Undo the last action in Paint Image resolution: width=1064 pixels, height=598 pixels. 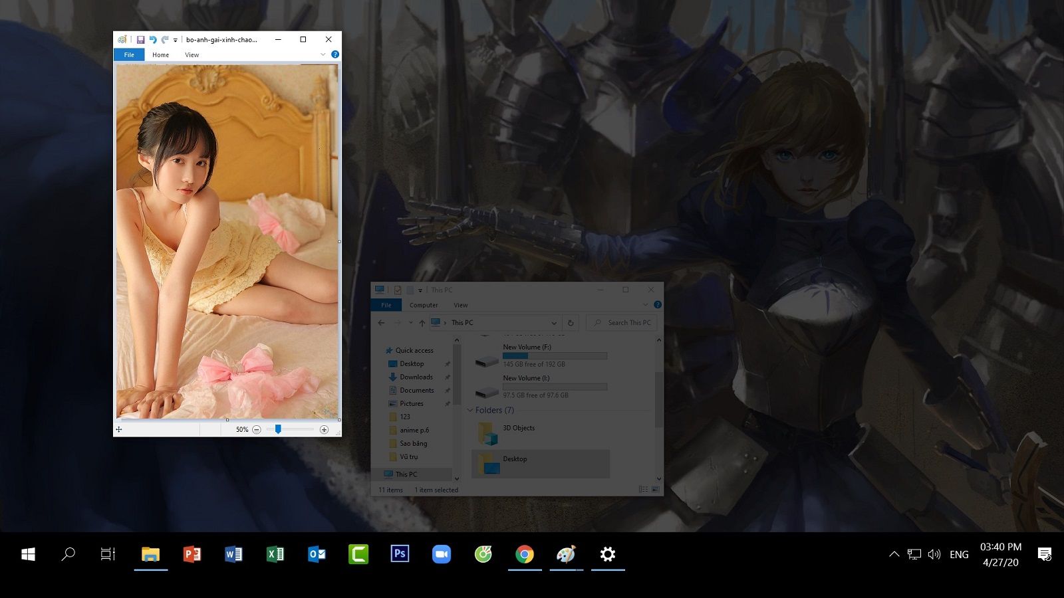coord(152,40)
